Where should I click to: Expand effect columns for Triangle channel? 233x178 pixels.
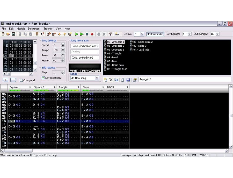point(79,87)
